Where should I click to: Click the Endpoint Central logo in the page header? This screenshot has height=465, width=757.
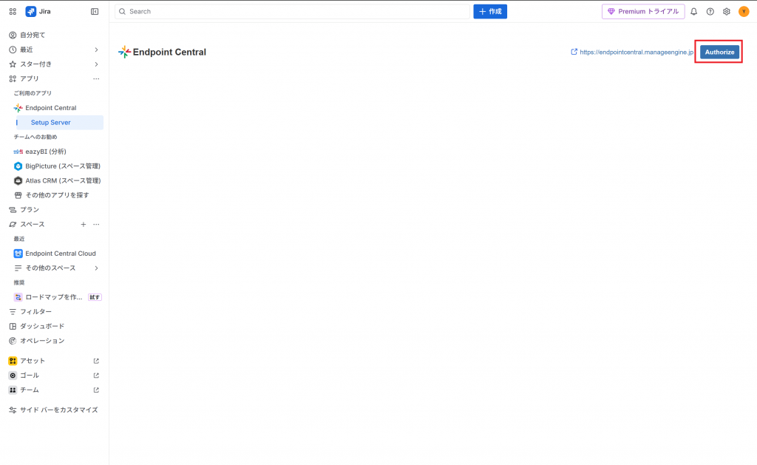click(124, 52)
